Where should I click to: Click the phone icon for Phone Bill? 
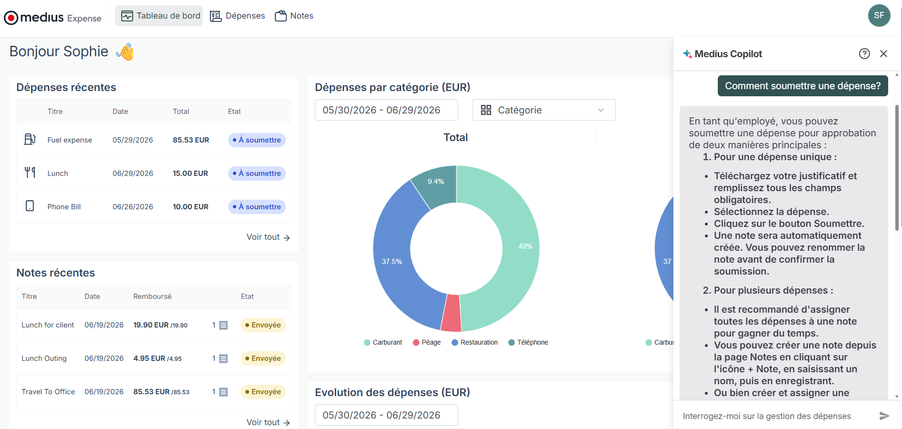click(x=30, y=206)
